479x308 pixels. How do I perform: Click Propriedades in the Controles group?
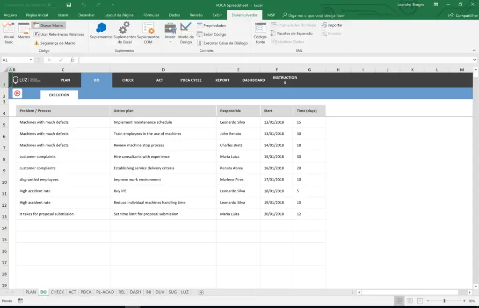(x=211, y=26)
